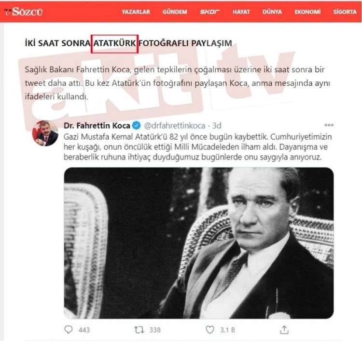
Task: Open the YAZARLAR menu item
Action: point(136,12)
